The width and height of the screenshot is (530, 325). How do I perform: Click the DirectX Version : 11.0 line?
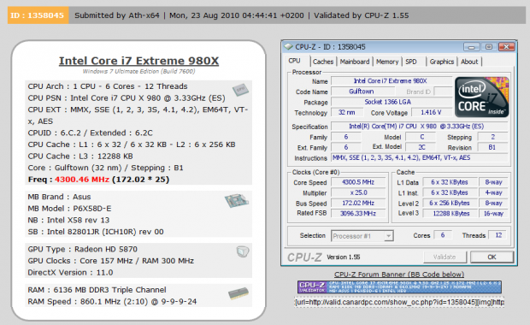pyautogui.click(x=70, y=273)
